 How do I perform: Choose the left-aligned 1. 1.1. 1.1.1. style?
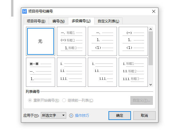pos(71,72)
